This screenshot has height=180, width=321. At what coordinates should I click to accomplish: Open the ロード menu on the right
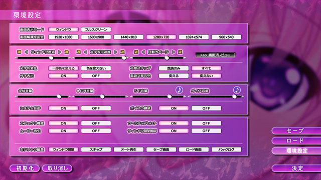pos(296,140)
